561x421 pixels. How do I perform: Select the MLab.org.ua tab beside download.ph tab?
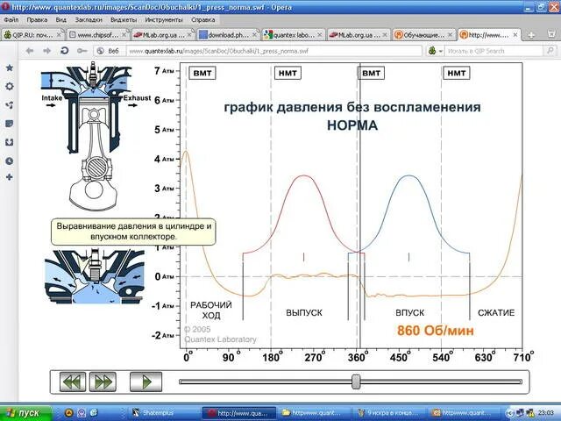[163, 35]
